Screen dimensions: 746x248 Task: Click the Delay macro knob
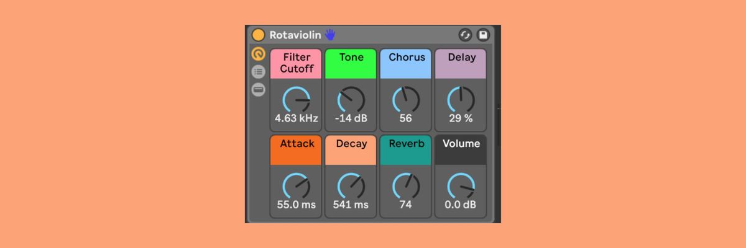click(461, 99)
